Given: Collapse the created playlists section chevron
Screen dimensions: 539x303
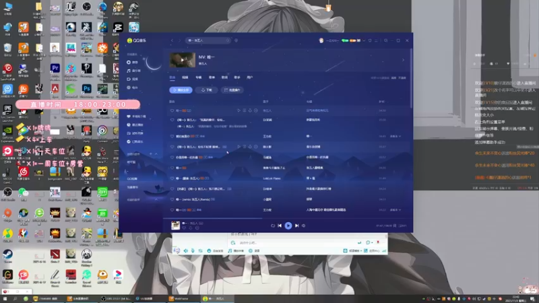Looking at the screenshot, I should click(156, 154).
